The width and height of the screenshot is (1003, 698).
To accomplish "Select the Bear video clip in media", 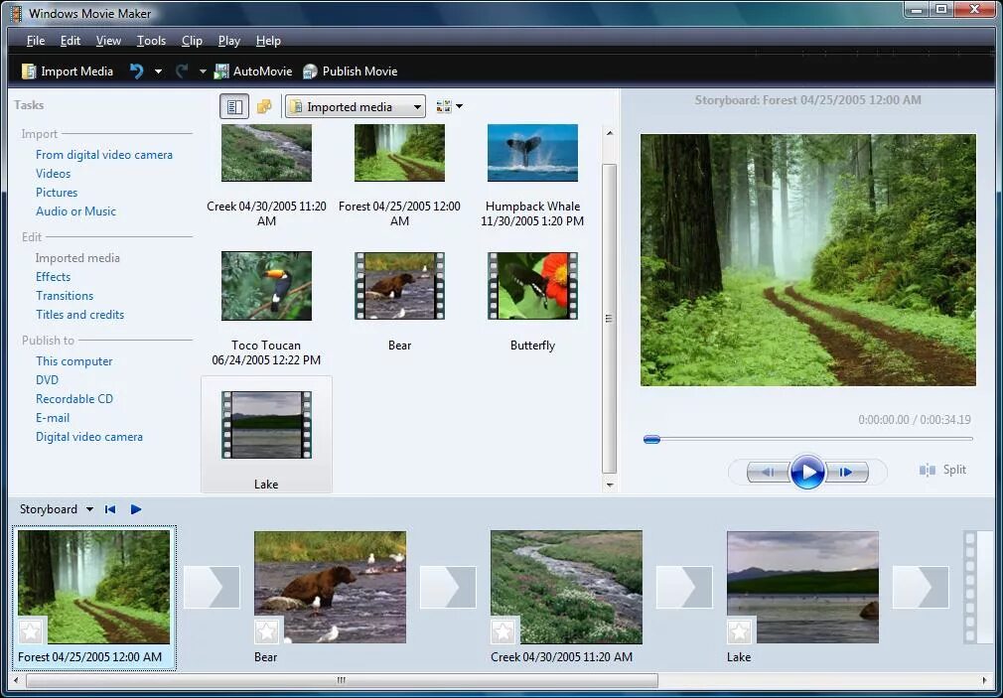I will (399, 286).
